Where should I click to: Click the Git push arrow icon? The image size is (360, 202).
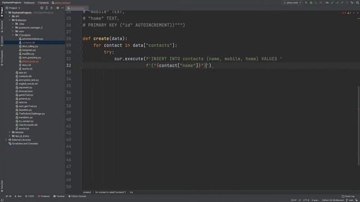coord(342,2)
